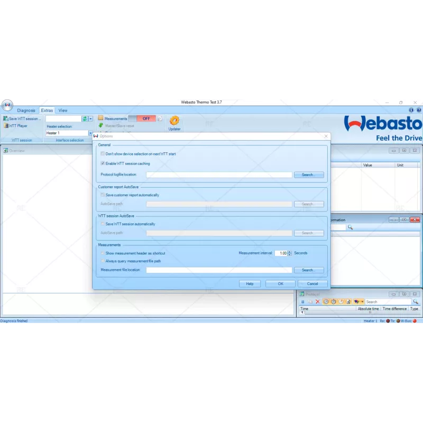Increase Measurement interval with the stepper
The image size is (423, 423).
click(x=289, y=252)
